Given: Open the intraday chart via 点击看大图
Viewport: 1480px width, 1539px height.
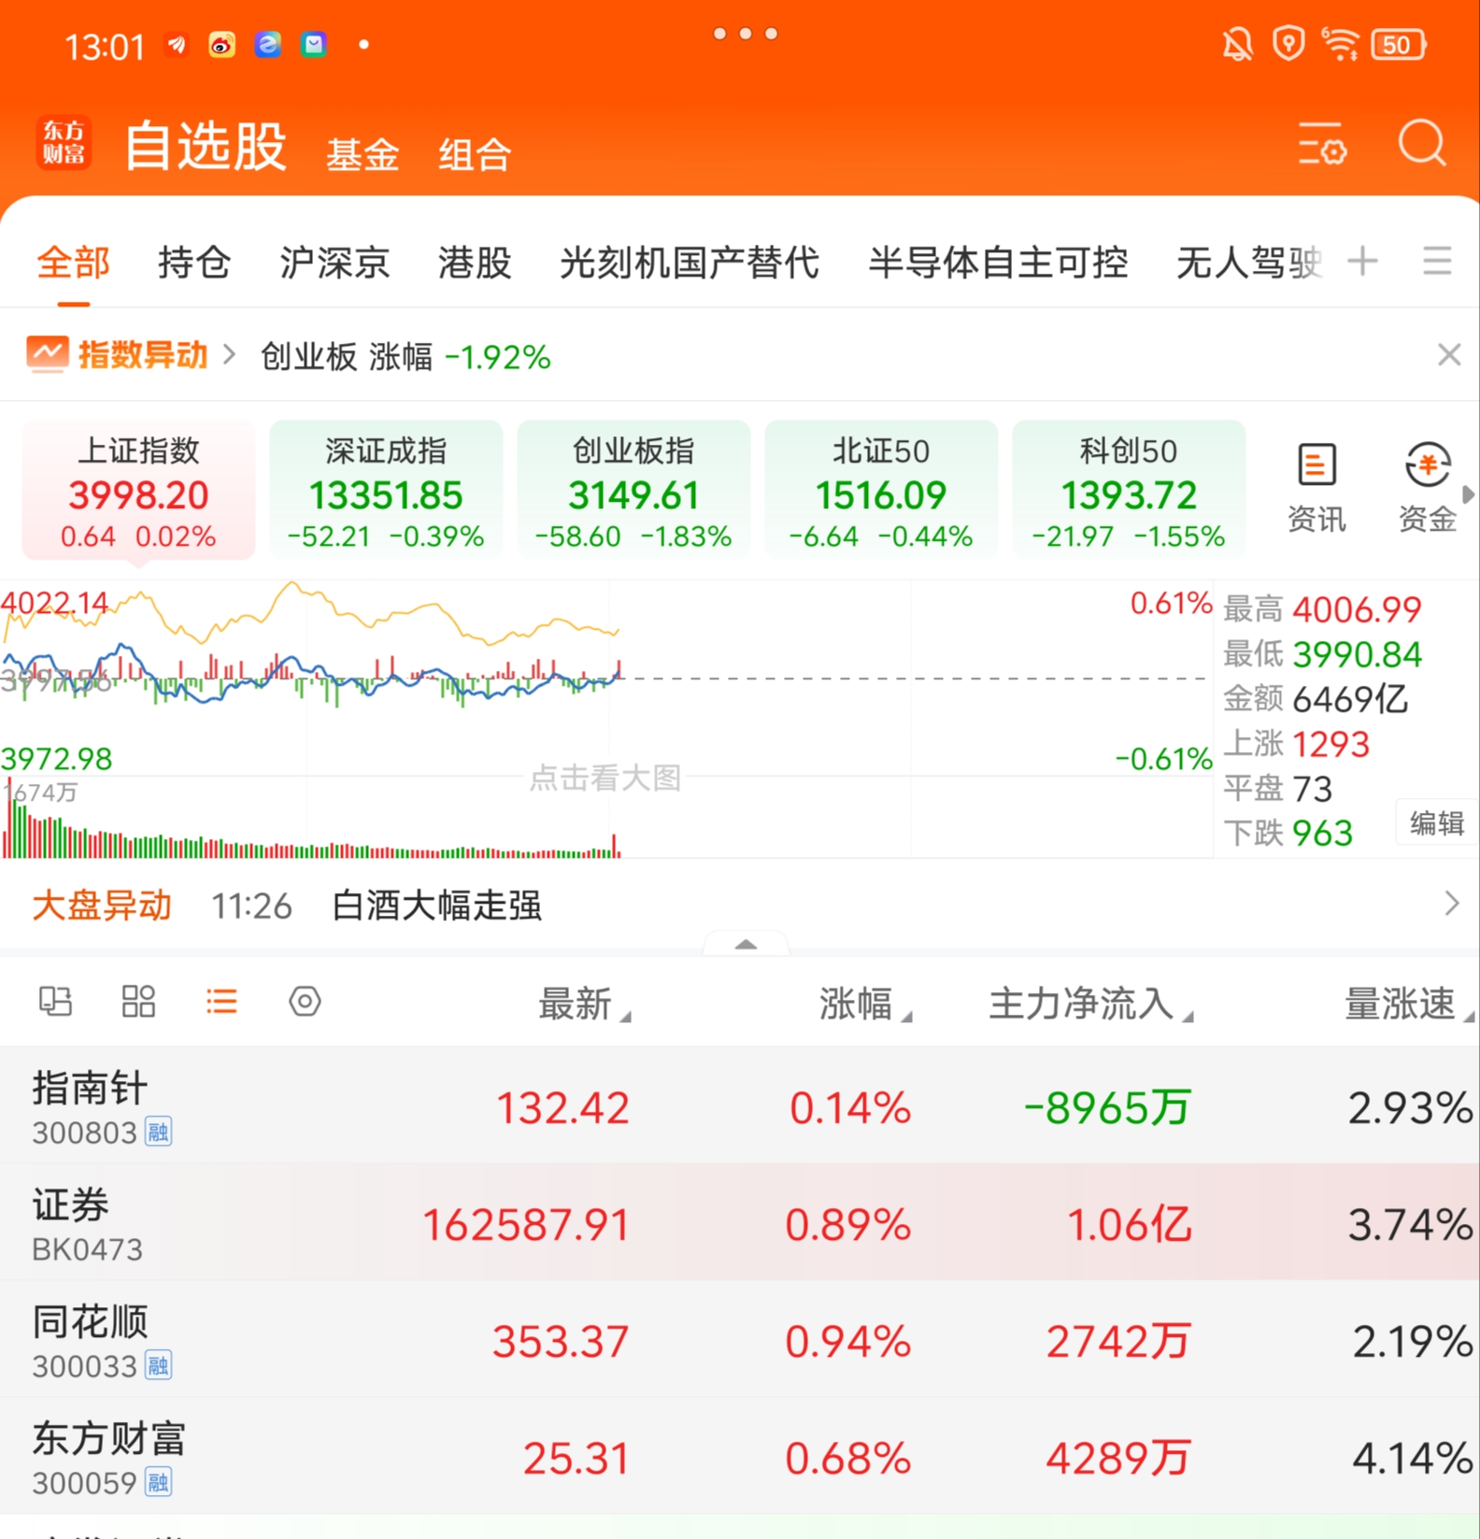Looking at the screenshot, I should pyautogui.click(x=605, y=777).
